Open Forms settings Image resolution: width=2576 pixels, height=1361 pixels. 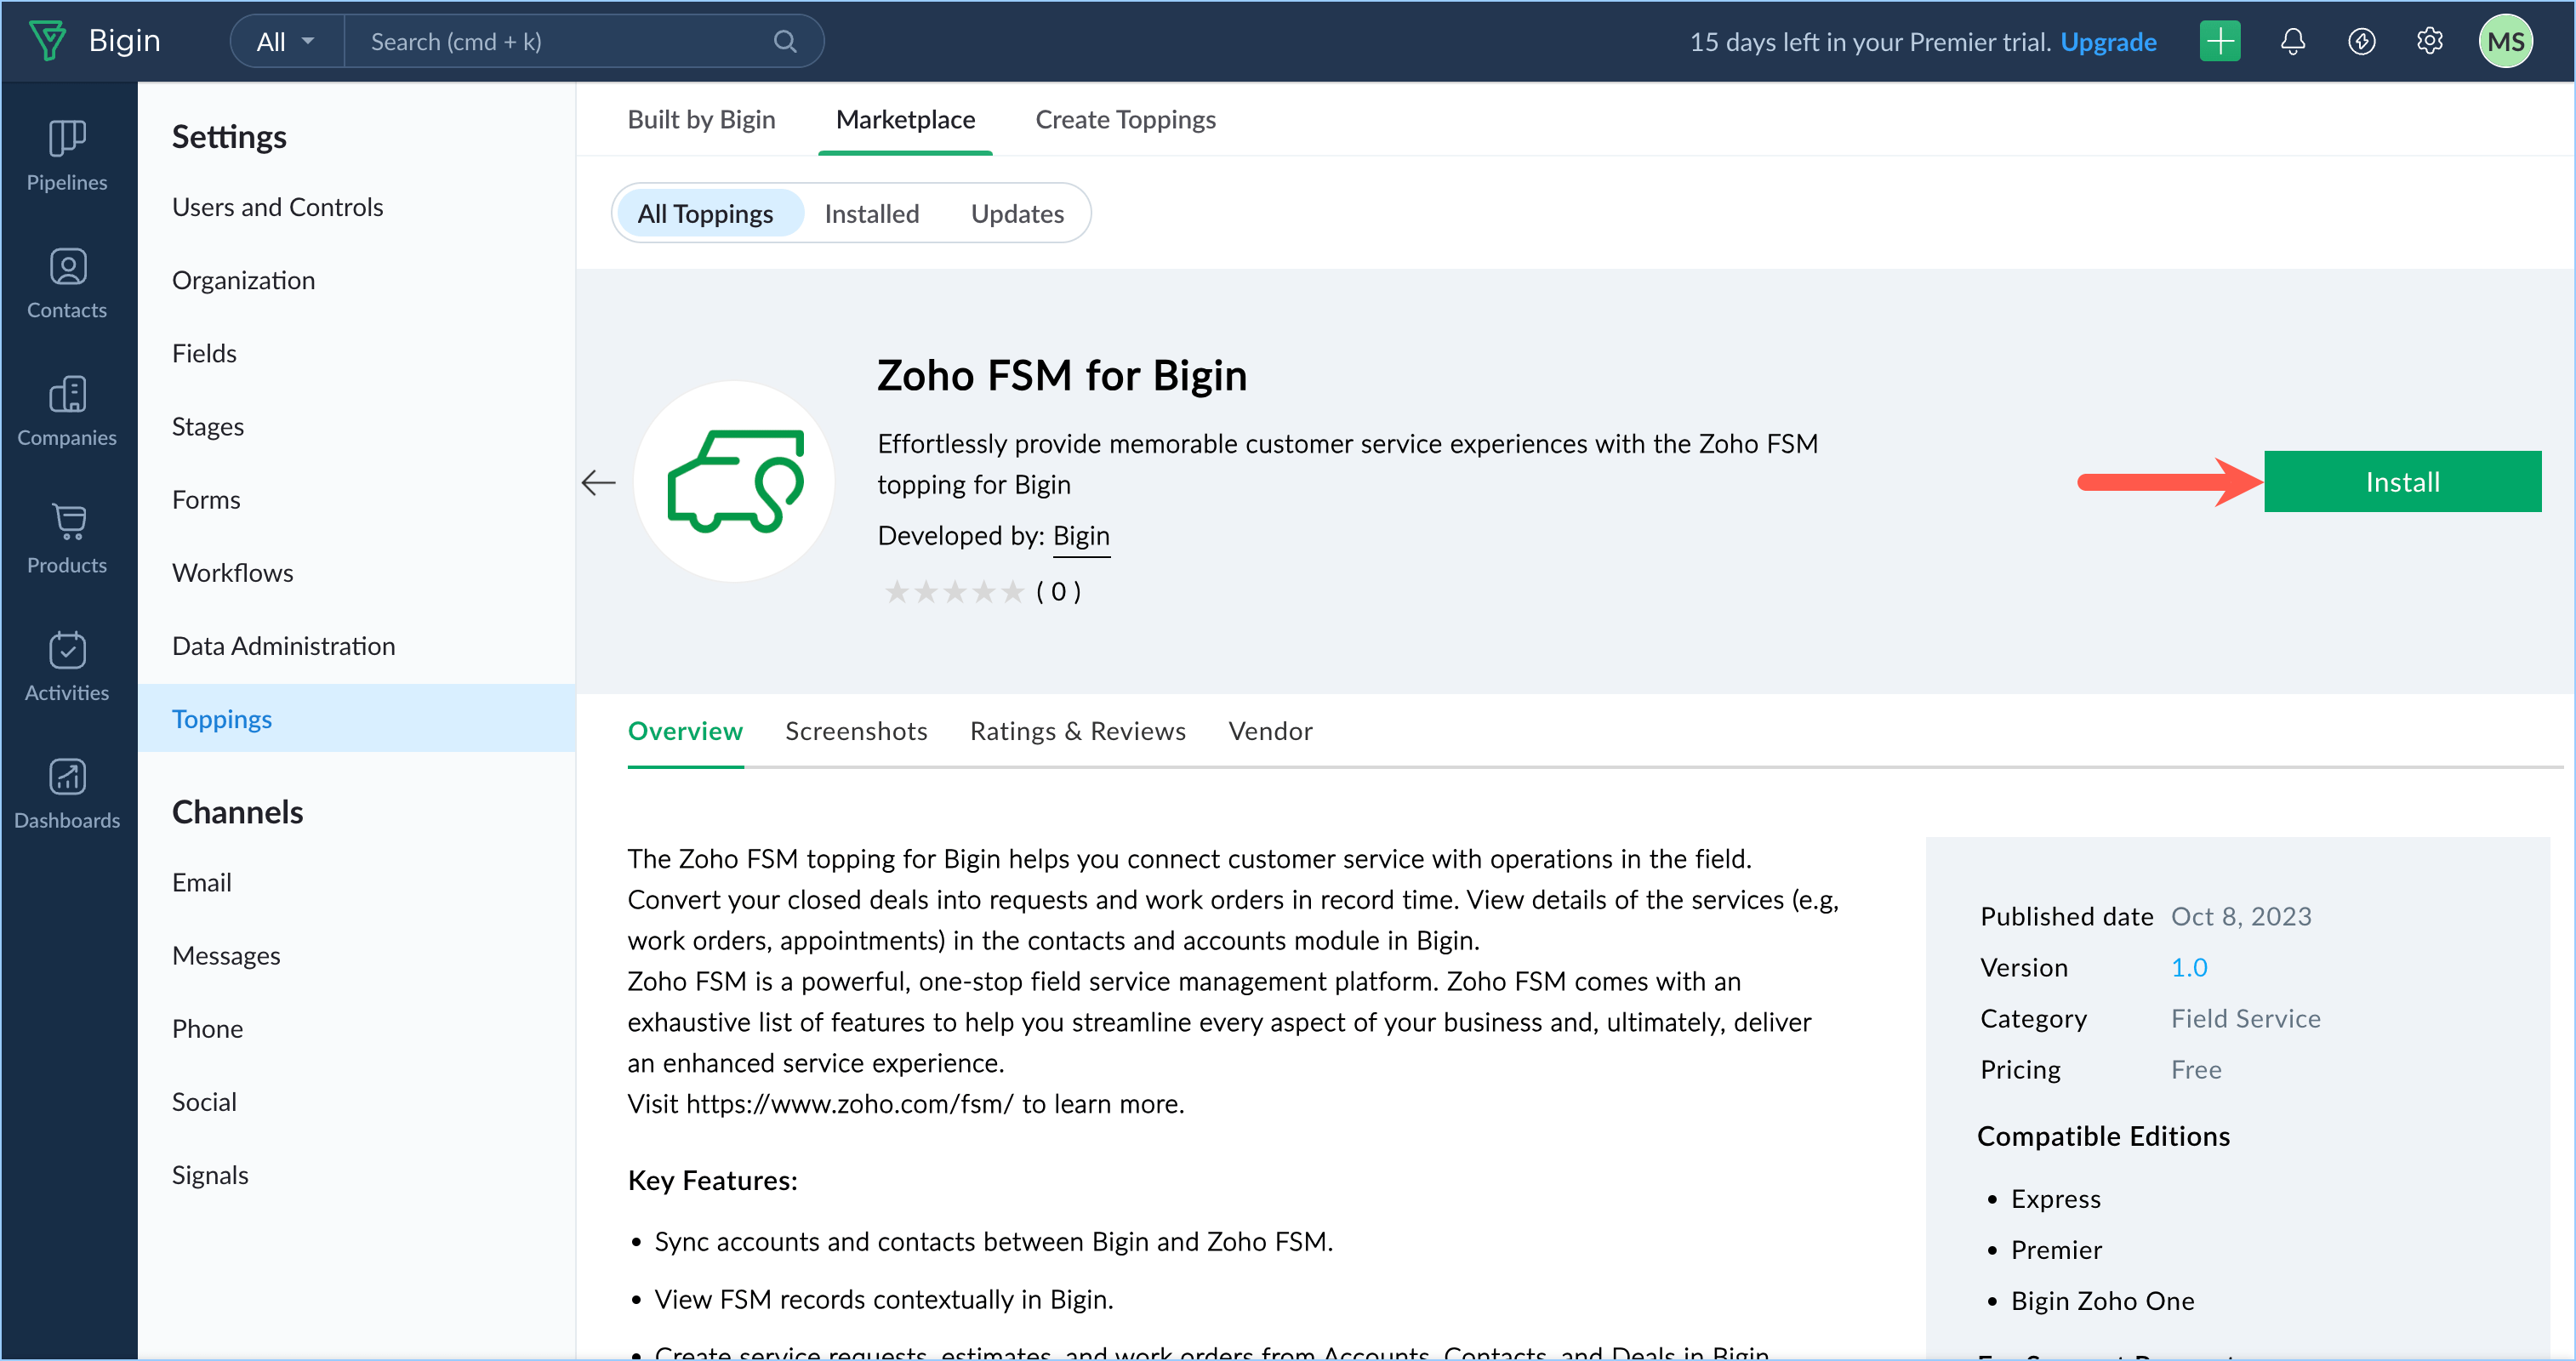[206, 499]
